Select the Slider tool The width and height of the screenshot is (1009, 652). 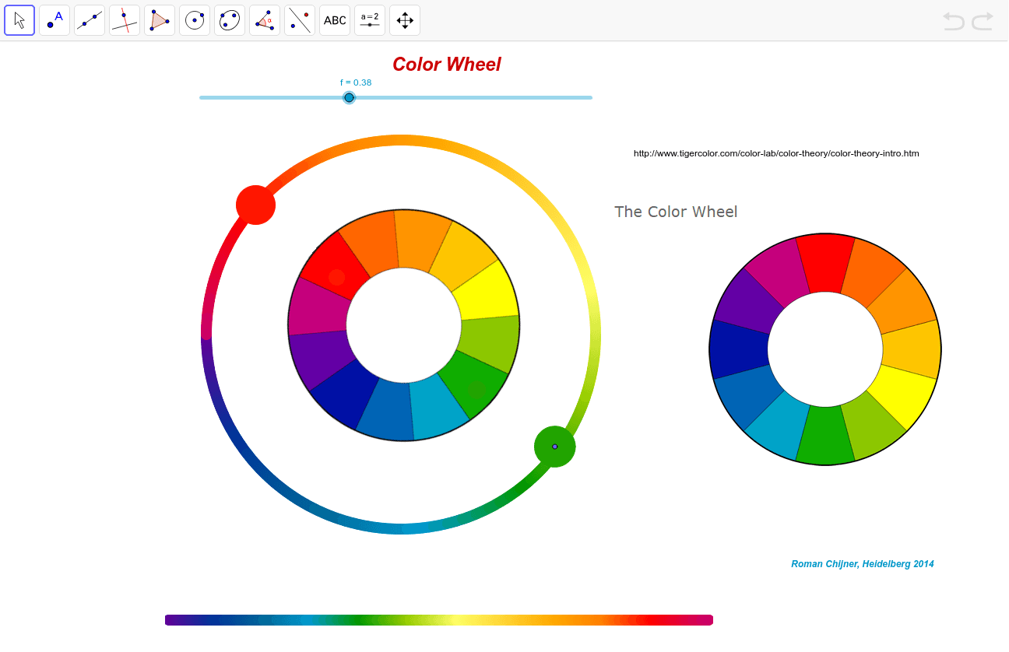coord(370,19)
